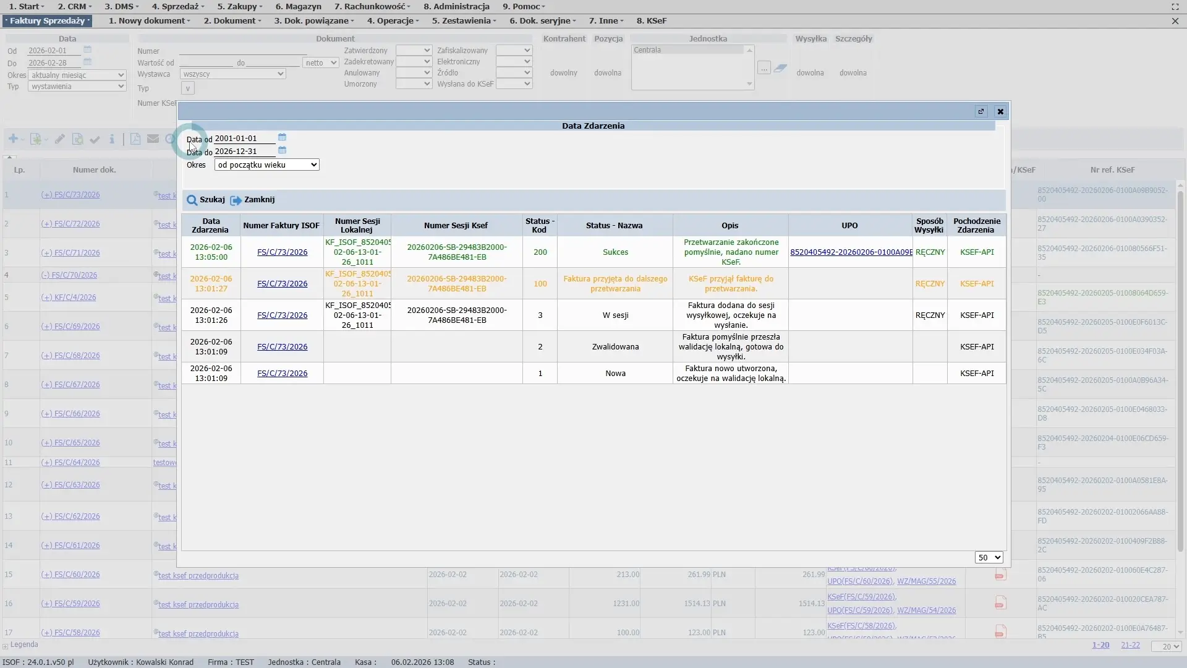The image size is (1187, 668).
Task: Expand the Okres 'od początku wieku' dropdown
Action: pyautogui.click(x=267, y=165)
